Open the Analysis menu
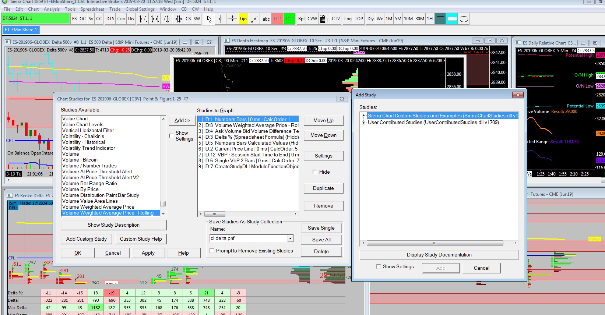The image size is (605, 315). 52,9
